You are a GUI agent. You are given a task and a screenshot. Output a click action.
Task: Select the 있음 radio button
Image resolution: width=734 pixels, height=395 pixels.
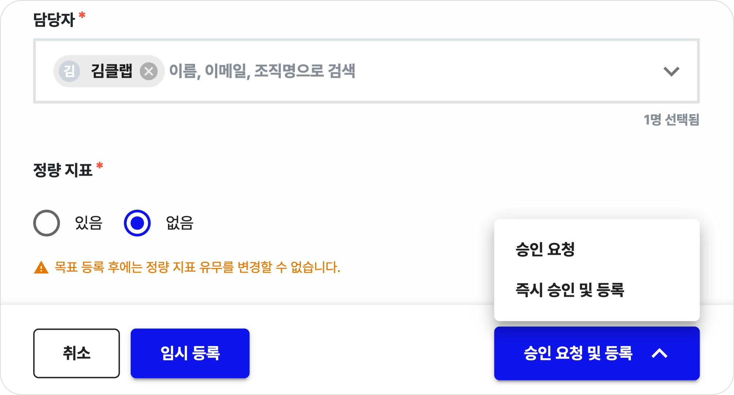(x=46, y=223)
